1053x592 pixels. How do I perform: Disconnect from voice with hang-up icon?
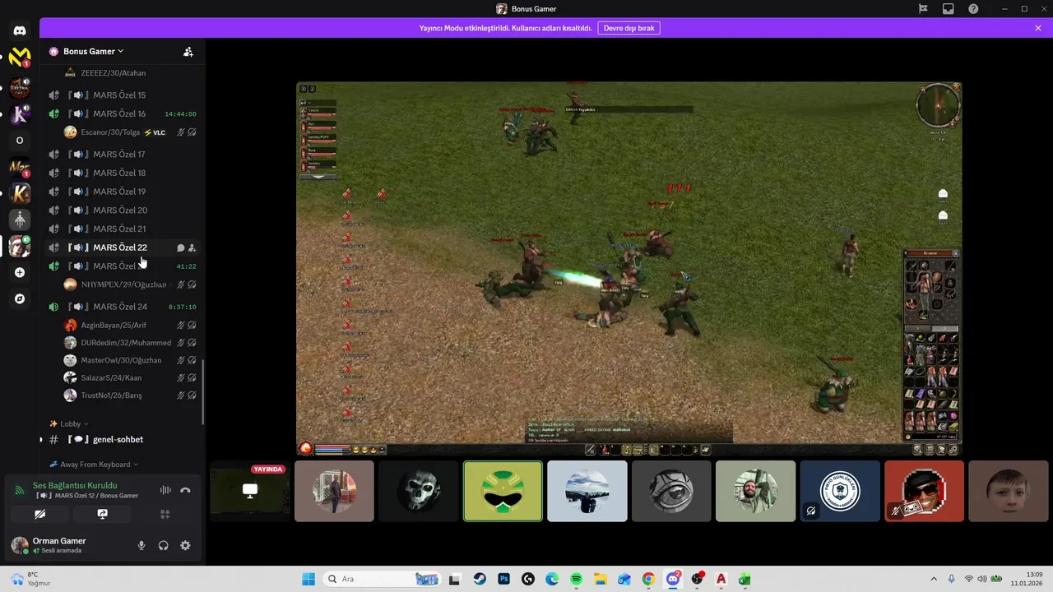pyautogui.click(x=185, y=490)
